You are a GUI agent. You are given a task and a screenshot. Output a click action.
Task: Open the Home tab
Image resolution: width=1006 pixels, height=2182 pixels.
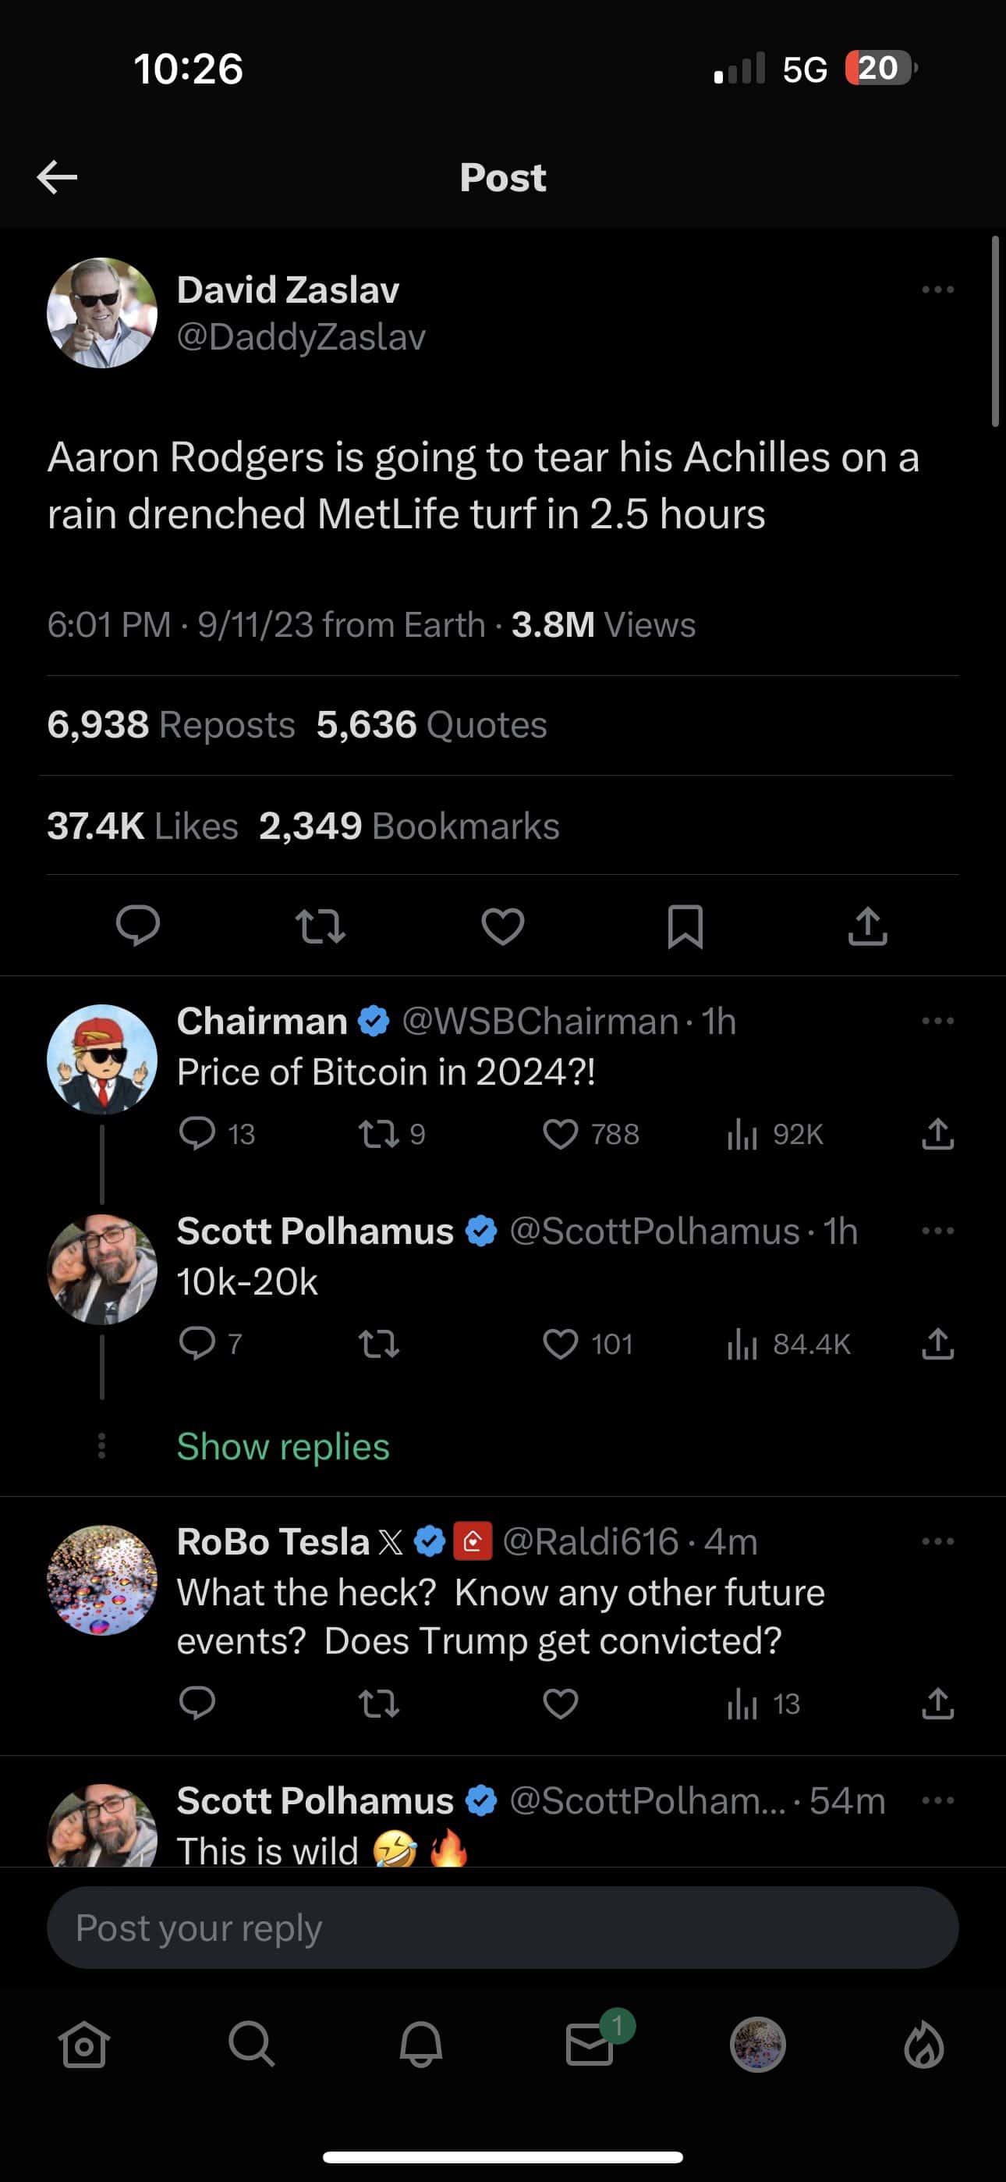pyautogui.click(x=84, y=2045)
